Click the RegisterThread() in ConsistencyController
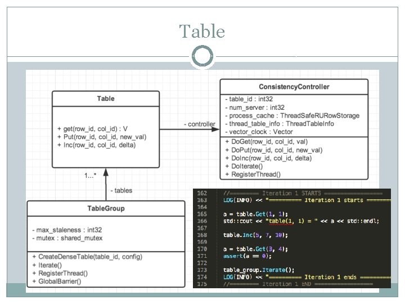The height and width of the screenshot is (304, 405). 253,175
